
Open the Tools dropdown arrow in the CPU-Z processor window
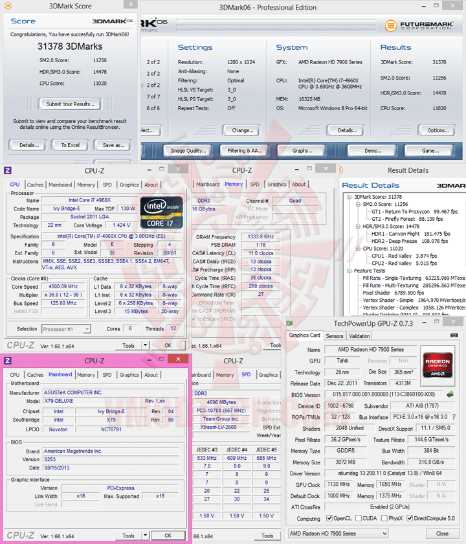point(145,345)
